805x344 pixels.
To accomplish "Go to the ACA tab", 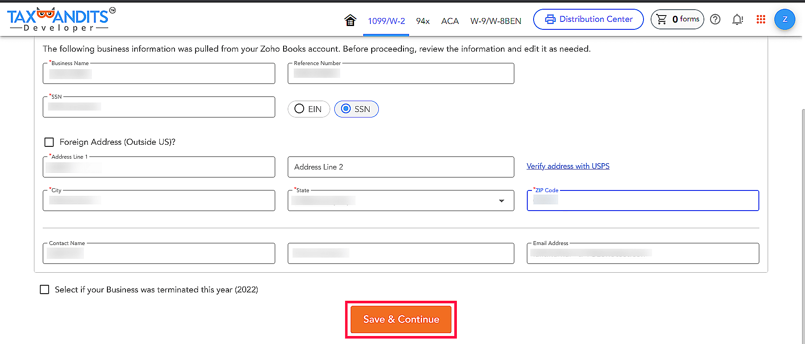I will 450,21.
